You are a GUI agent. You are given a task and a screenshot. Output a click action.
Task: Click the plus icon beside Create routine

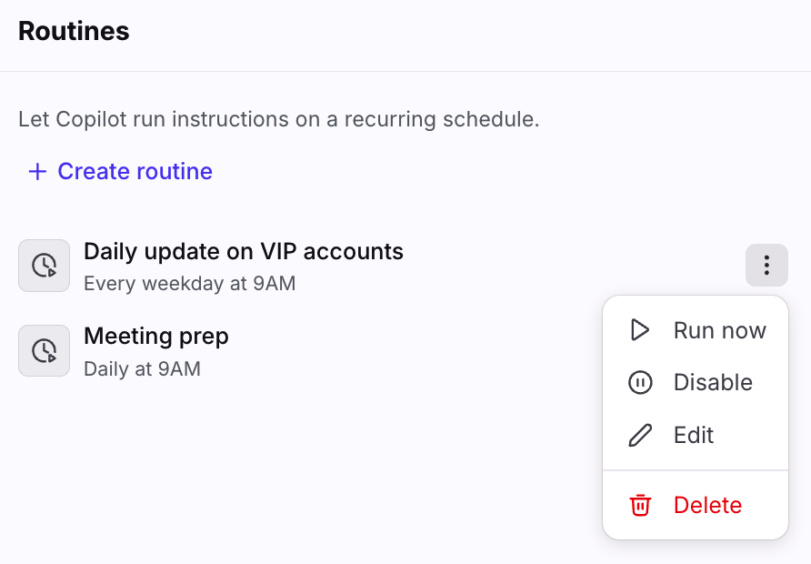37,171
